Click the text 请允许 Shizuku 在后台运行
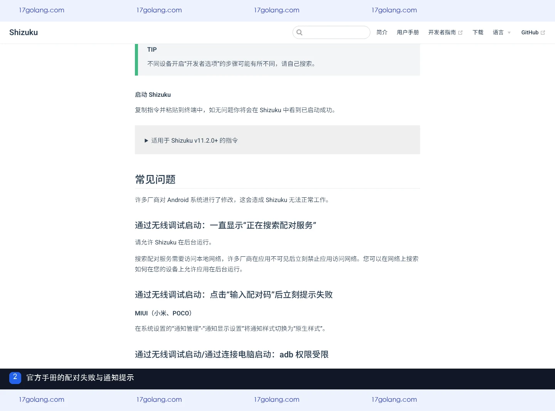 (x=173, y=242)
